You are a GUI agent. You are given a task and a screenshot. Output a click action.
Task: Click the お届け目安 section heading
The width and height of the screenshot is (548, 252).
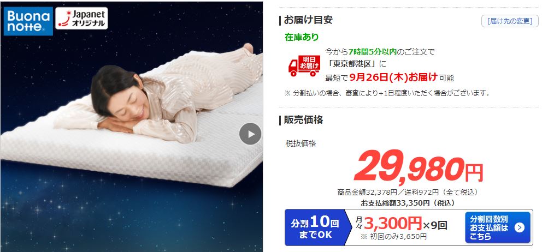point(308,20)
